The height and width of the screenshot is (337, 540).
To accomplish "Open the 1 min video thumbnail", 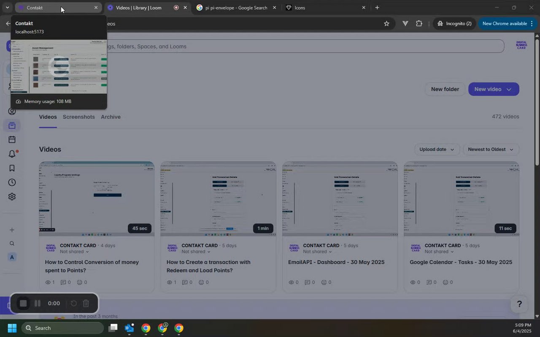I will (218, 198).
